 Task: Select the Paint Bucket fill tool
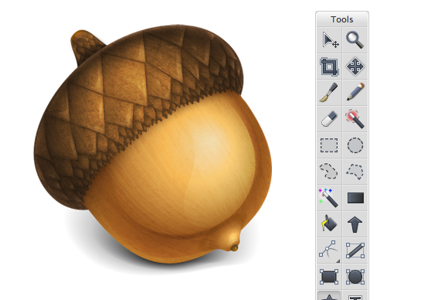[x=329, y=224]
